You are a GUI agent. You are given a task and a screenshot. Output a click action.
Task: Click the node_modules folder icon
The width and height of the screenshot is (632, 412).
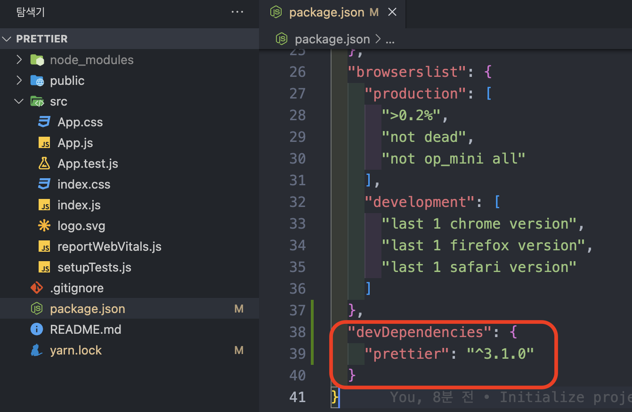[x=37, y=60]
